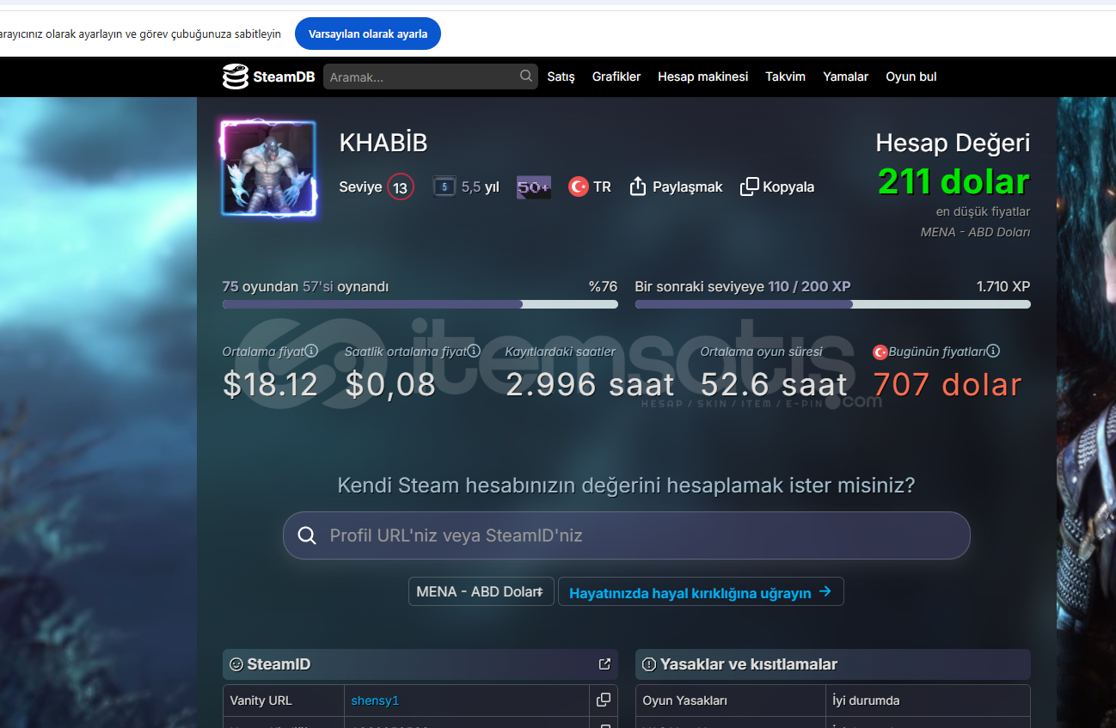
Task: Click the copy icon beside Kopyala
Action: (750, 187)
